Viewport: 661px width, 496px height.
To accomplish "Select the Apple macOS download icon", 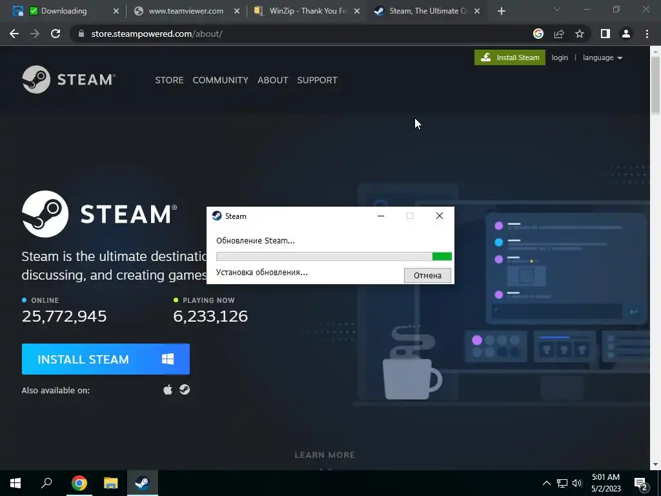I will [168, 389].
